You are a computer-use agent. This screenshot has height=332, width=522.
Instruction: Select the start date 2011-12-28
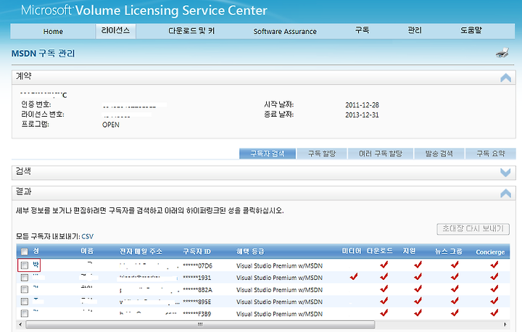(362, 105)
